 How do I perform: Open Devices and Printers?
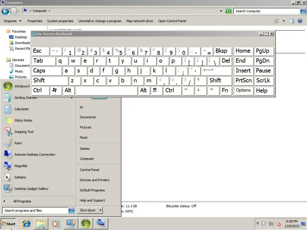pos(94,180)
